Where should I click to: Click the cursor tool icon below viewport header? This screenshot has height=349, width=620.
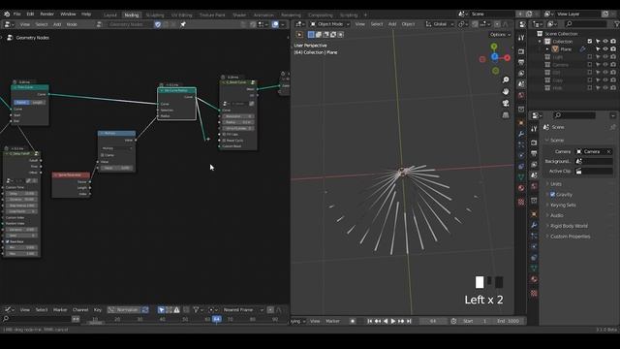pyautogui.click(x=299, y=35)
